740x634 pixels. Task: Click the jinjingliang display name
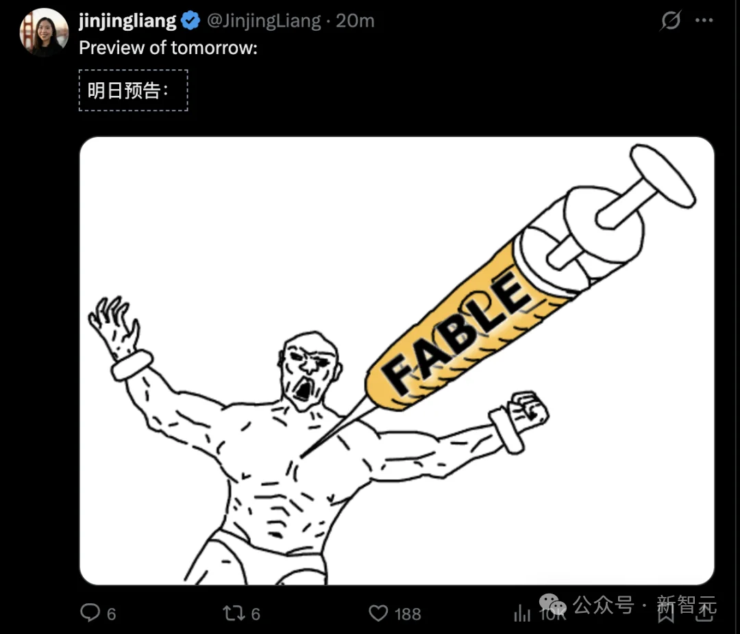(127, 21)
